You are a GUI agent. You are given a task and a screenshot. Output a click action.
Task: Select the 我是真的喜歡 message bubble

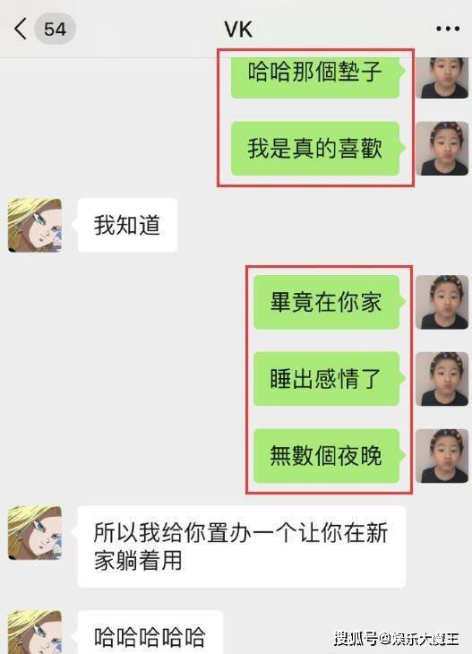pos(315,149)
